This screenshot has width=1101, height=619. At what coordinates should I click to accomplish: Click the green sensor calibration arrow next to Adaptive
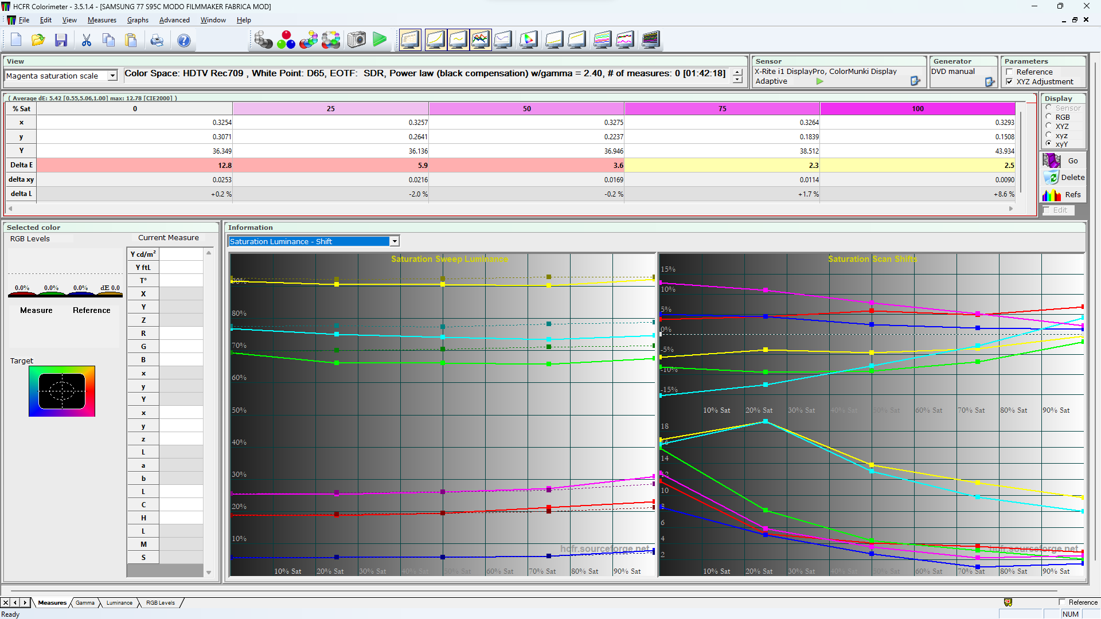(x=820, y=81)
